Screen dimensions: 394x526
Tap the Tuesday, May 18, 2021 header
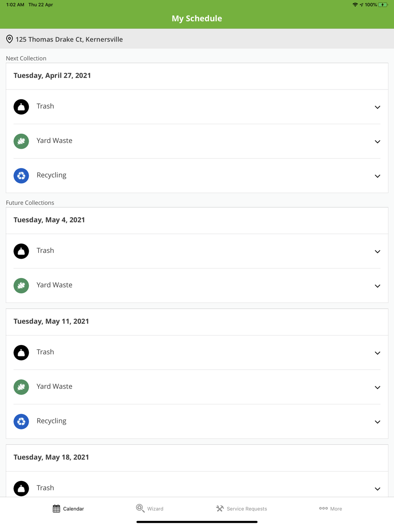point(51,457)
